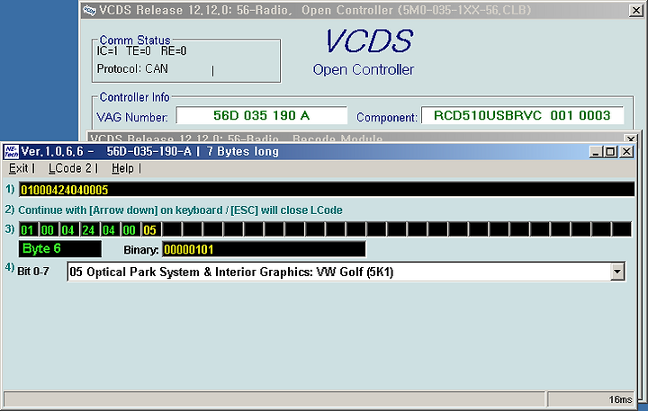648x411 pixels.
Task: Select byte 0 cell showing 01
Action: coord(28,229)
